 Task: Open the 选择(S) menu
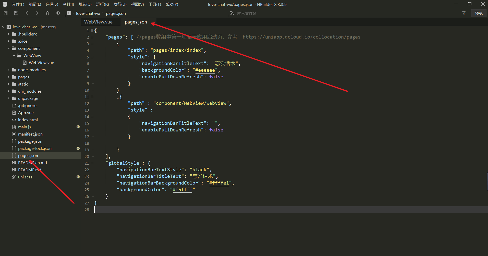52,4
